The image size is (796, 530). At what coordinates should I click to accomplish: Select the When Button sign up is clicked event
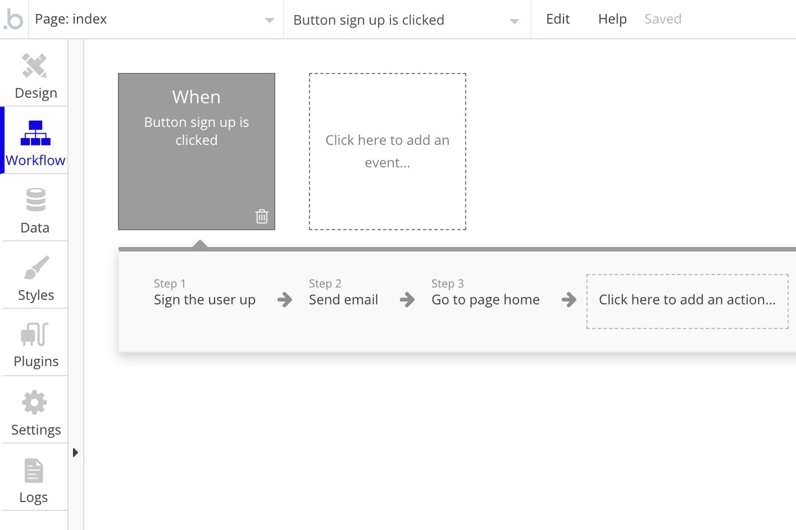click(x=196, y=151)
